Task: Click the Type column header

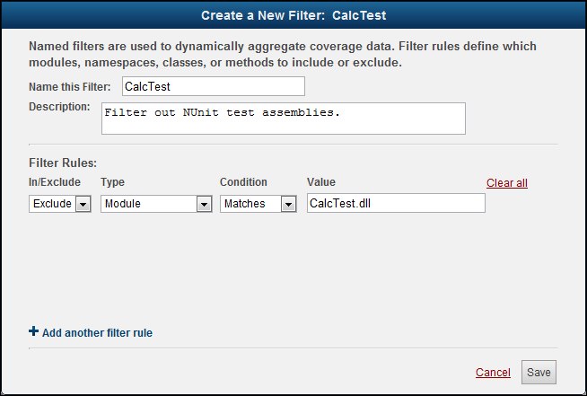Action: point(112,182)
